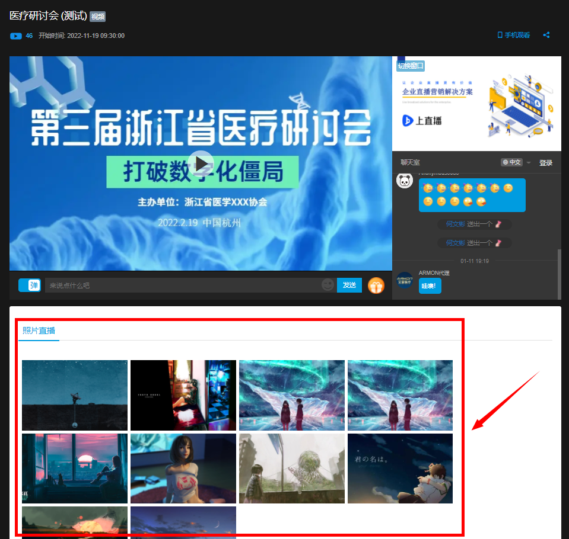569x539 pixels.
Task: Open the crescent moon dusk photo
Action: point(183,522)
